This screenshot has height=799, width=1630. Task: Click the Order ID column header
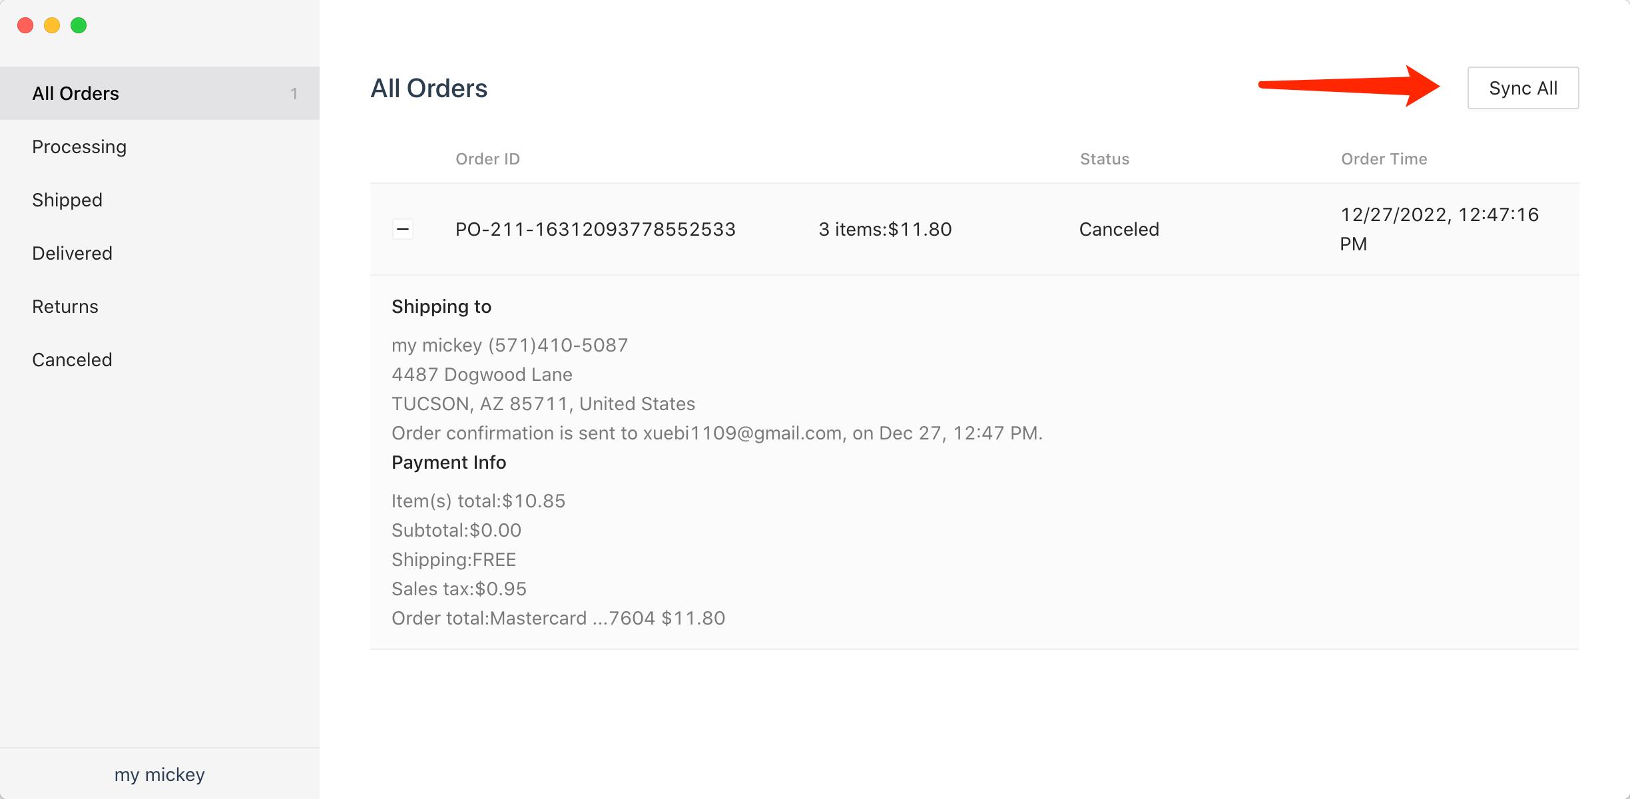point(487,159)
